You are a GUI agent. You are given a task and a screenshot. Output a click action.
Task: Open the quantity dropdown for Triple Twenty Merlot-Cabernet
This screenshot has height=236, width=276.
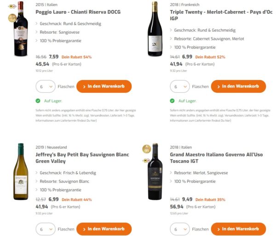point(179,86)
